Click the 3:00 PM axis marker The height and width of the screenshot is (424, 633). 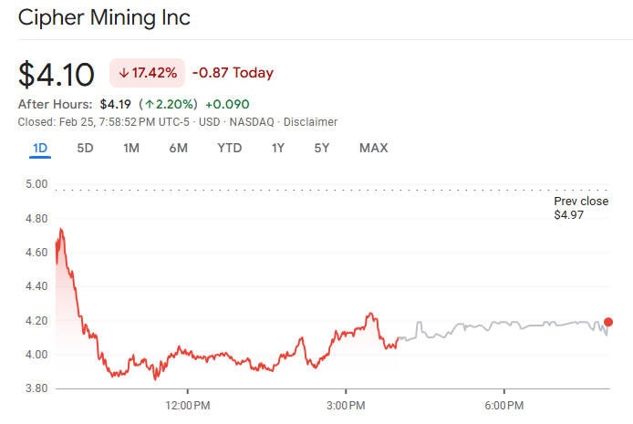point(346,404)
